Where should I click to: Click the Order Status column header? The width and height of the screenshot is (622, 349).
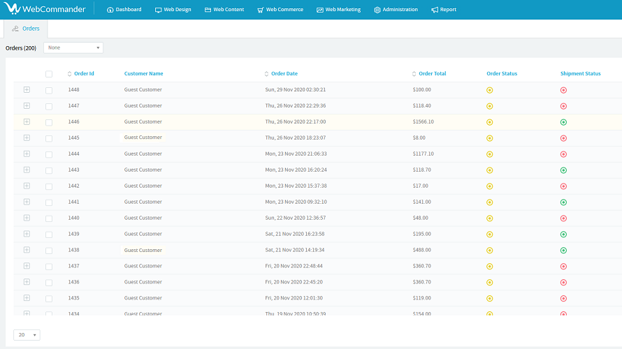pyautogui.click(x=502, y=74)
